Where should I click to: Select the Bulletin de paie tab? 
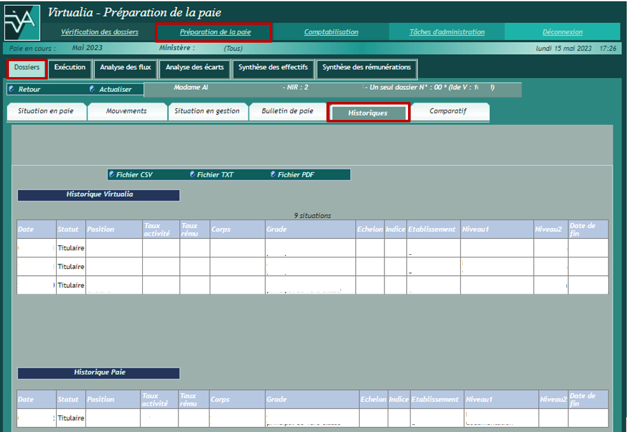click(x=287, y=112)
